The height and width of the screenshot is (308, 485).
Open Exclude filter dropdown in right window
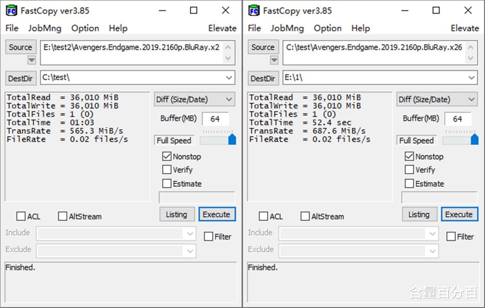click(433, 251)
